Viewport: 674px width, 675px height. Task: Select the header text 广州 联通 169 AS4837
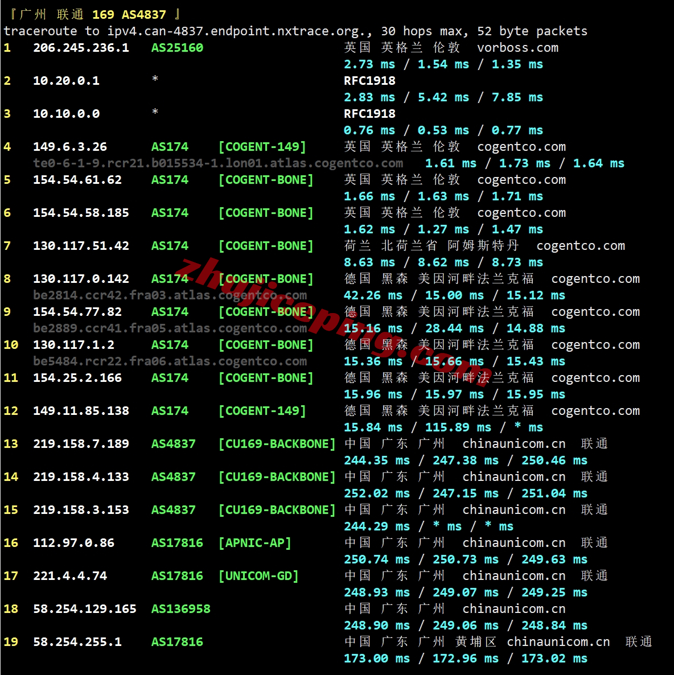pyautogui.click(x=93, y=15)
